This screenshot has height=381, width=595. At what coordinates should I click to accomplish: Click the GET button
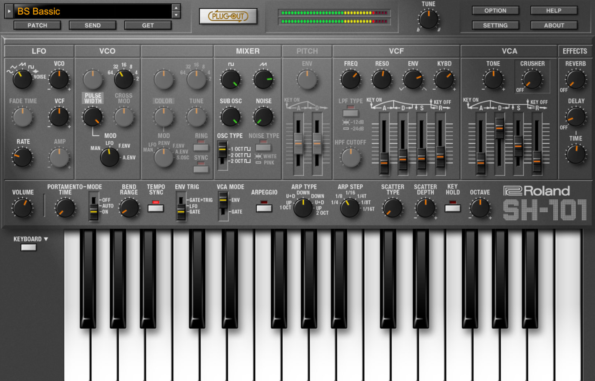pos(147,25)
